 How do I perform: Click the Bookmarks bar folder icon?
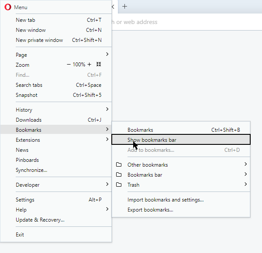point(119,174)
